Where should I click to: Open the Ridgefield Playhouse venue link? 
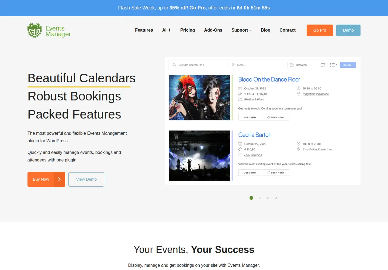click(x=316, y=94)
